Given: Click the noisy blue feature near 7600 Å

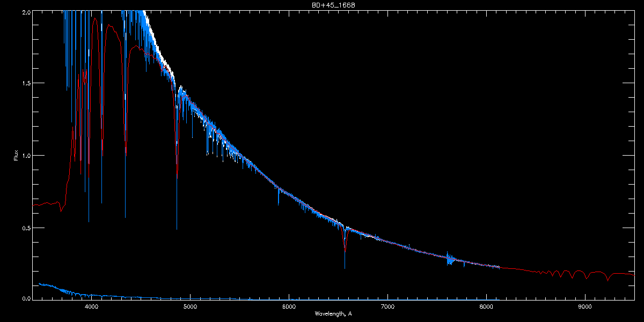Looking at the screenshot, I should (x=450, y=260).
